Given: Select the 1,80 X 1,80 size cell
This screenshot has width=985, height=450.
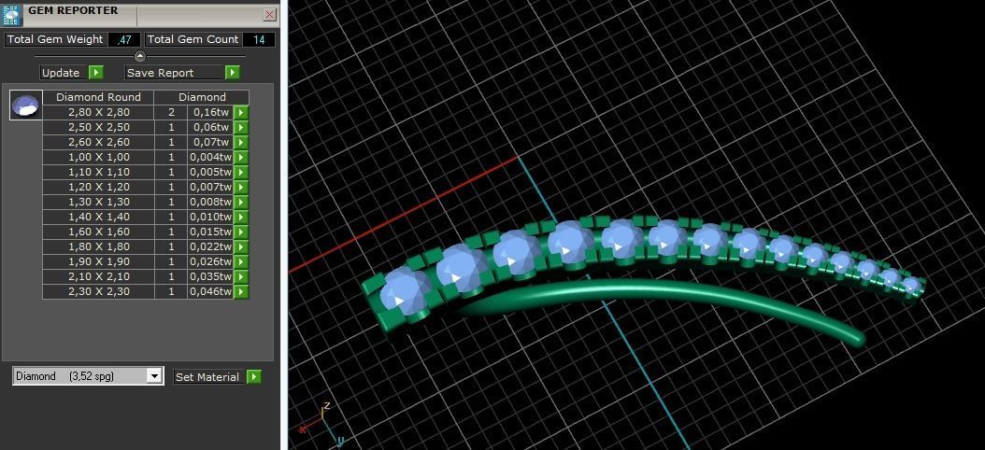Looking at the screenshot, I should [x=99, y=246].
